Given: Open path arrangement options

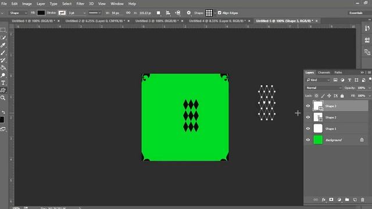Looking at the screenshot, I should coord(178,13).
